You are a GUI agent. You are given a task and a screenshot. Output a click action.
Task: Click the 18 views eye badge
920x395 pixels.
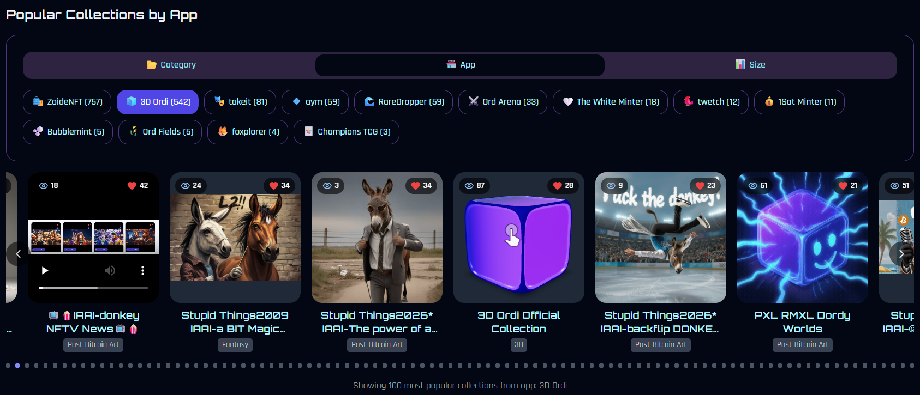coord(49,186)
